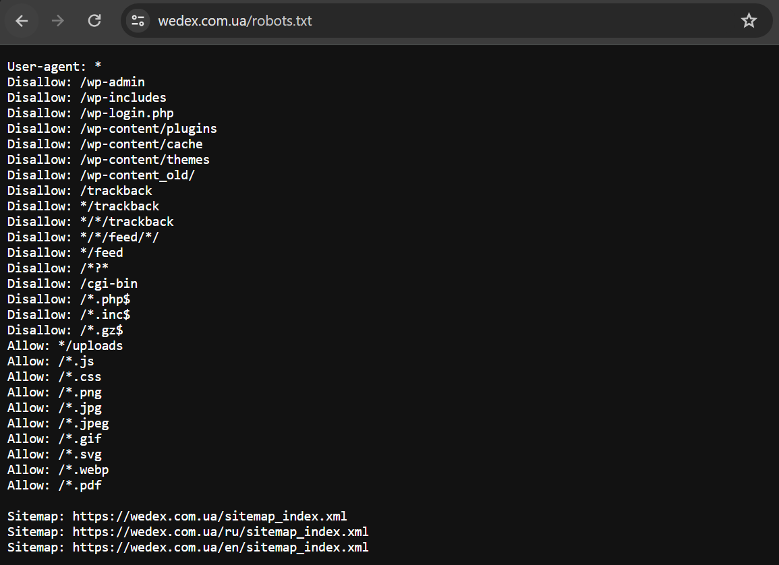Click 'Disallow: /wp-admin' line
This screenshot has height=565, width=779.
tap(76, 82)
